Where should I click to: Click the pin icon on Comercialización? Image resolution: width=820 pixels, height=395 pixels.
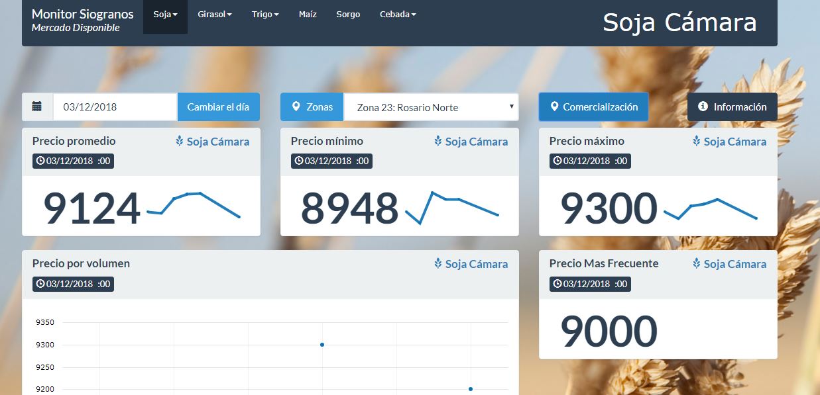(554, 107)
